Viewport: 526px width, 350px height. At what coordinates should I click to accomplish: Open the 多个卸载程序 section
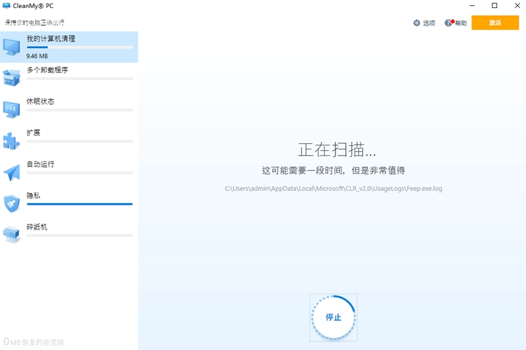click(69, 78)
